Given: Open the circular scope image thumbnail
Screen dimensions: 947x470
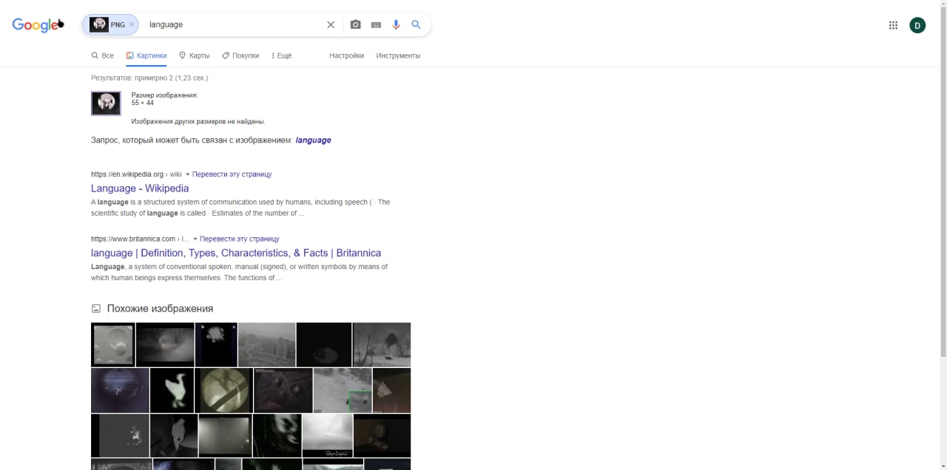Looking at the screenshot, I should click(x=223, y=390).
